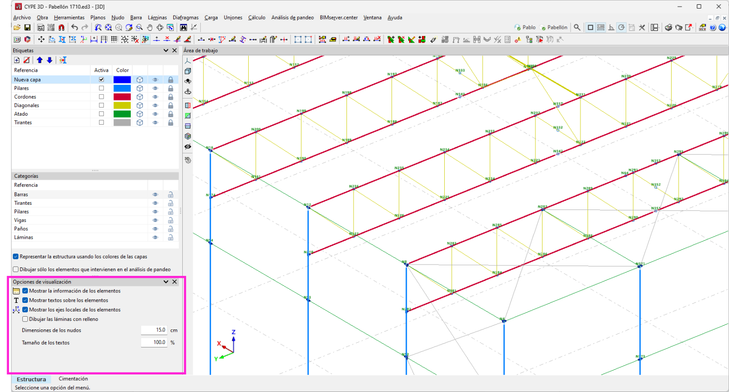Switch to the Cimentación tab
This screenshot has height=392, width=729.
coord(73,379)
